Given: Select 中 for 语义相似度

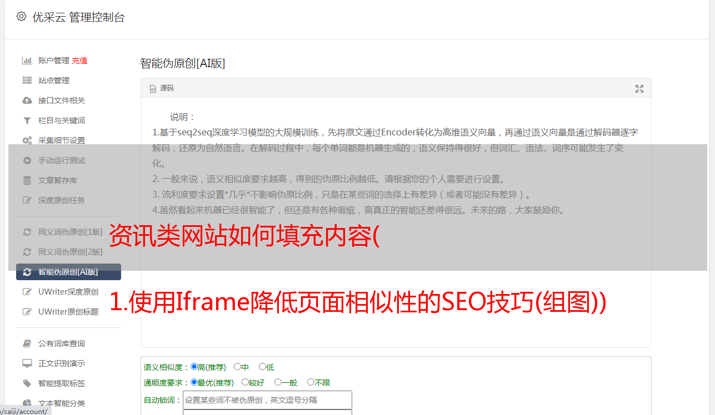Looking at the screenshot, I should coord(237,367).
